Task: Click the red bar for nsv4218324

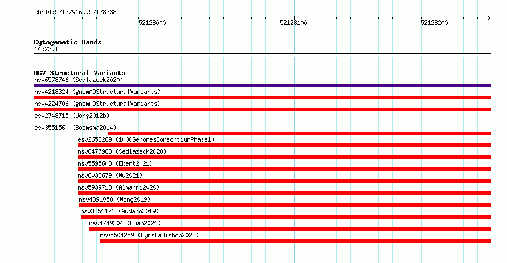Action: [262, 97]
